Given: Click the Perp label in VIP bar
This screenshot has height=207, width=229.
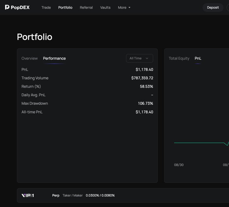Looking at the screenshot, I should 56,195.
